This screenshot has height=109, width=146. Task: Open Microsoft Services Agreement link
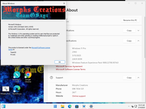click(69, 66)
